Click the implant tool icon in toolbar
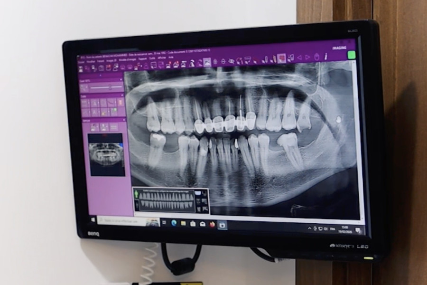The height and width of the screenshot is (285, 427). (x=266, y=60)
